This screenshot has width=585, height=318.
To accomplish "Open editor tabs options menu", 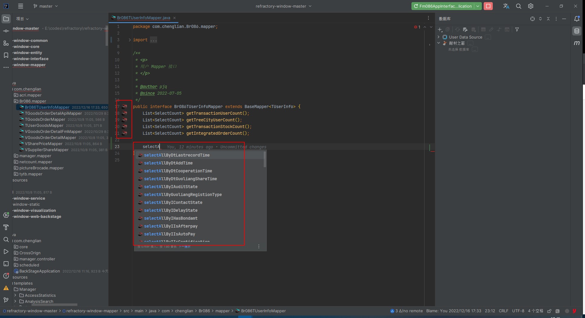I will click(x=428, y=18).
